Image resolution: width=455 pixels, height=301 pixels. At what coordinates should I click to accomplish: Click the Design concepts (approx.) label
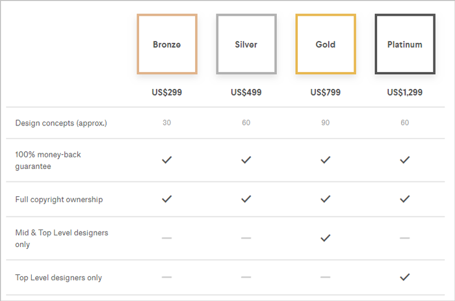coord(61,123)
